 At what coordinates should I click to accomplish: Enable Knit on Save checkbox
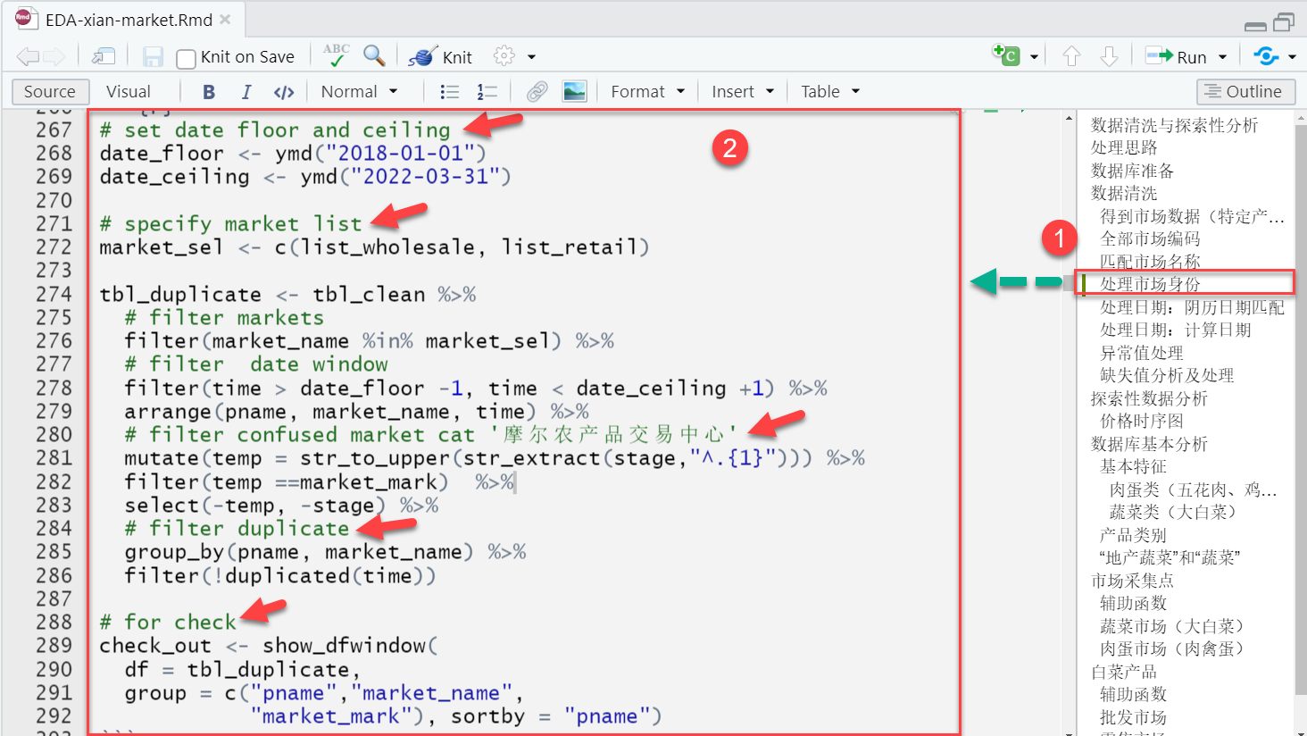point(186,59)
